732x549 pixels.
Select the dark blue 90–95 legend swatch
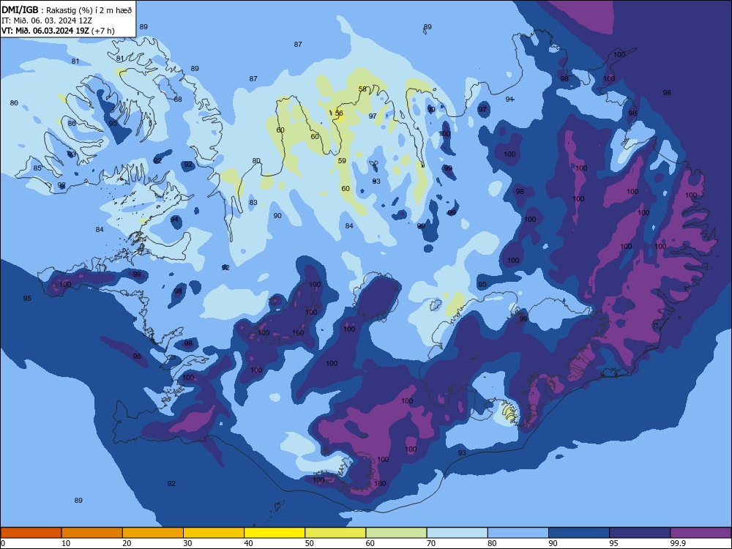[579, 533]
